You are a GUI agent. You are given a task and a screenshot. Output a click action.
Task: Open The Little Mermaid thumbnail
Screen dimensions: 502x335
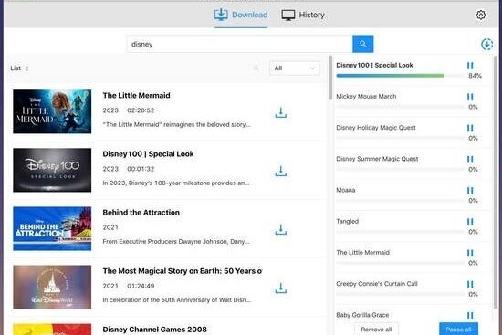[x=52, y=111]
